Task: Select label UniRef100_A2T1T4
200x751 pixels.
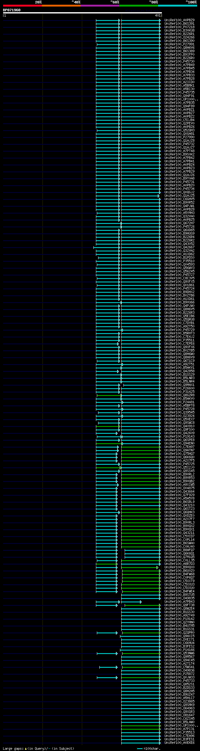Action: click(179, 663)
